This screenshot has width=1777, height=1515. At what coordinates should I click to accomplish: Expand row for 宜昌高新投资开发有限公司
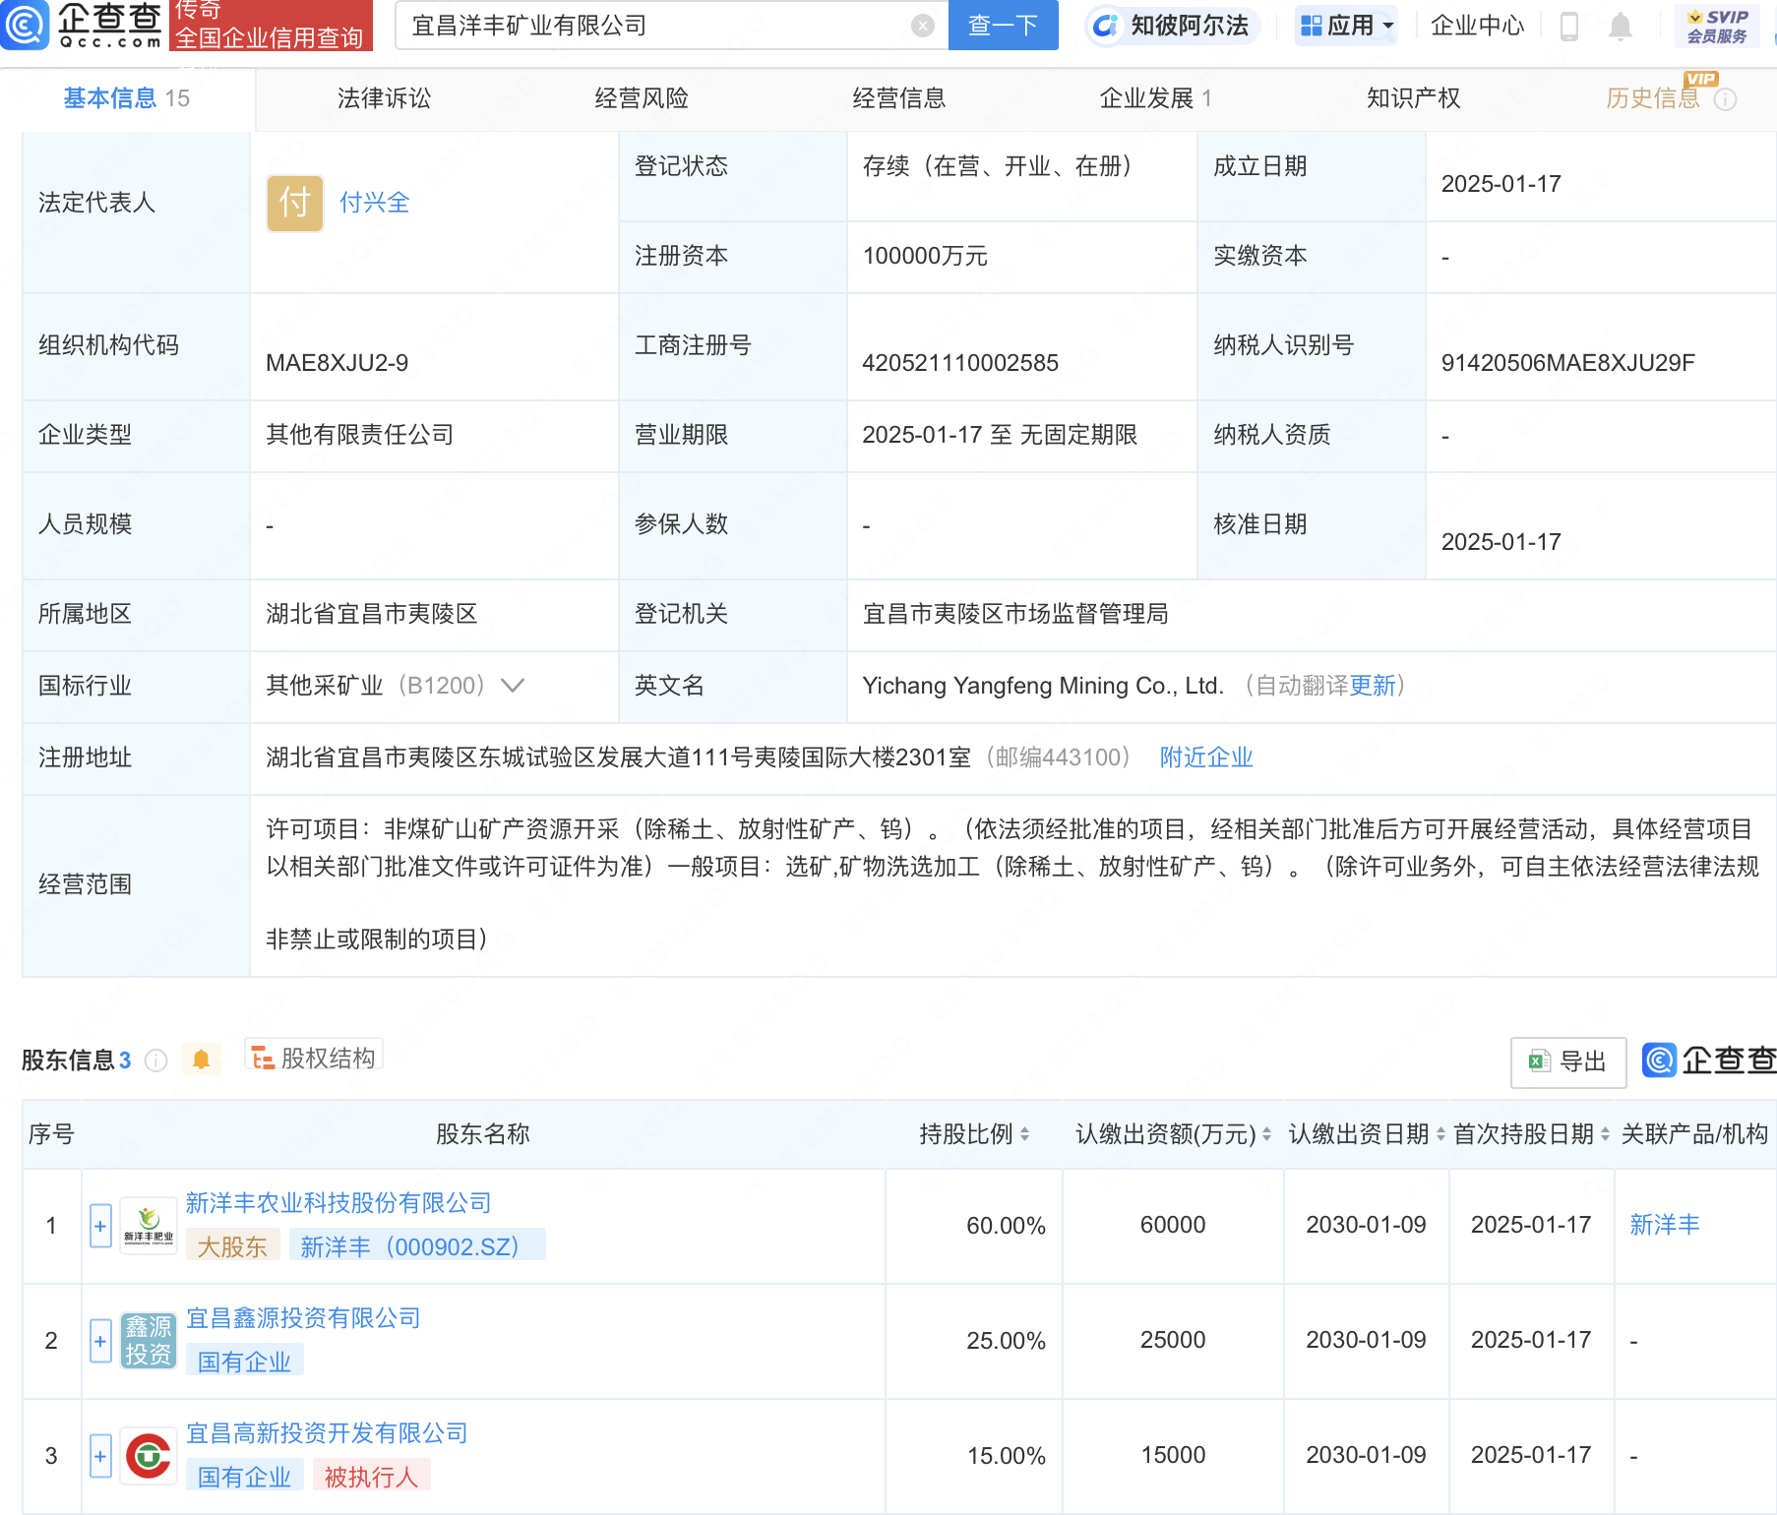100,1456
